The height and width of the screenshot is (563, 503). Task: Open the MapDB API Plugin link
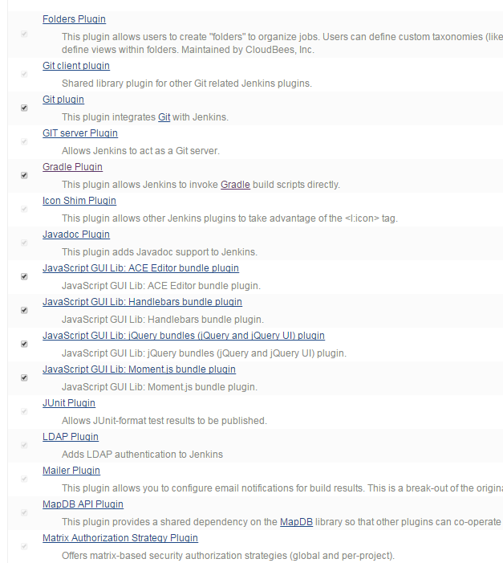pyautogui.click(x=83, y=504)
